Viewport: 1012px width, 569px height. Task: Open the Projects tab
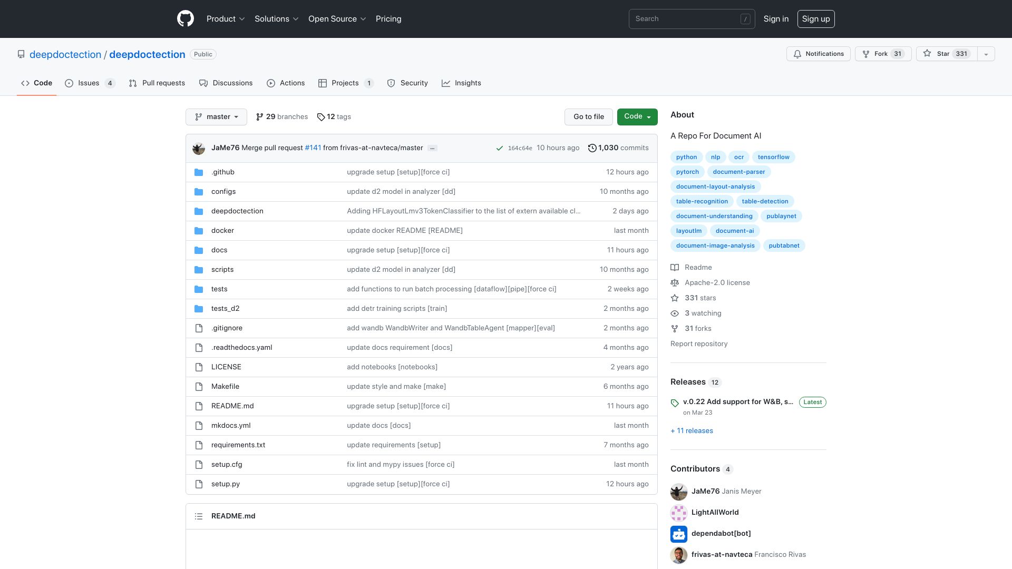(346, 83)
